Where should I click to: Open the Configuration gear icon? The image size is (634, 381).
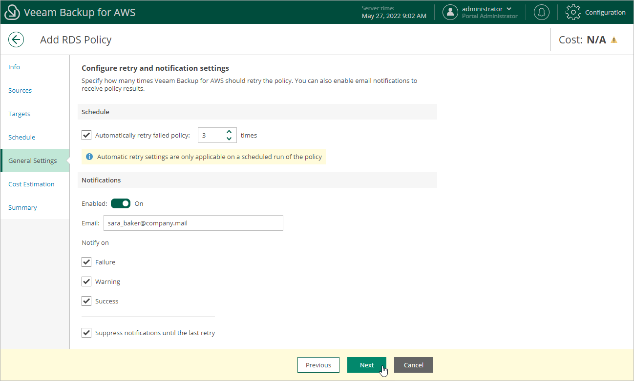[572, 12]
